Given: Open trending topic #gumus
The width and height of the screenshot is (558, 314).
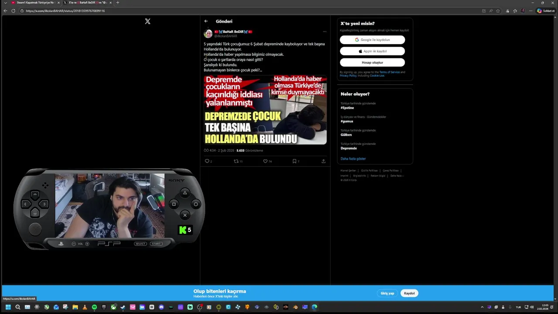Looking at the screenshot, I should pyautogui.click(x=347, y=121).
